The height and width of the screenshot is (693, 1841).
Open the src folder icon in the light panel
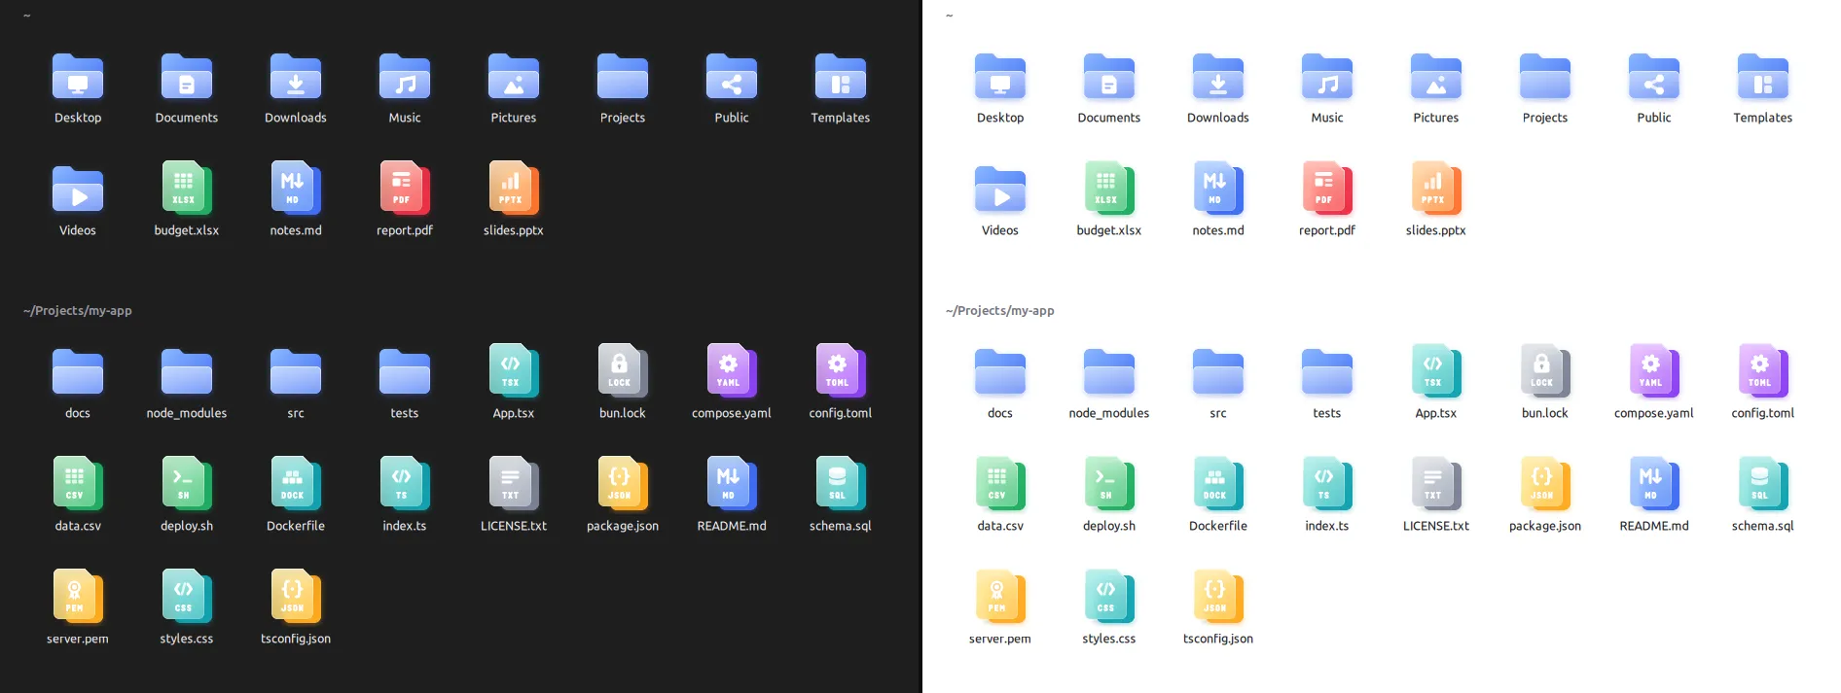tap(1218, 372)
